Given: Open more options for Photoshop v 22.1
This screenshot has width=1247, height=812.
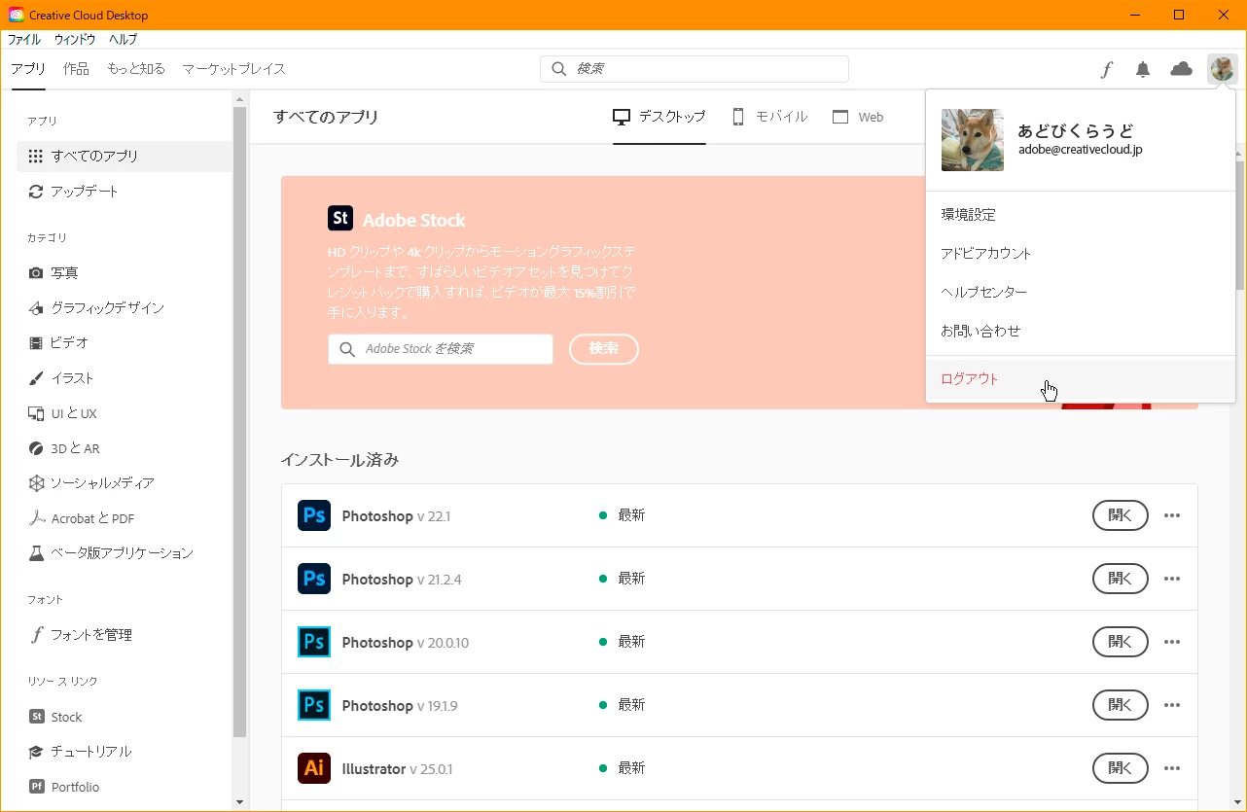Looking at the screenshot, I should click(x=1172, y=515).
